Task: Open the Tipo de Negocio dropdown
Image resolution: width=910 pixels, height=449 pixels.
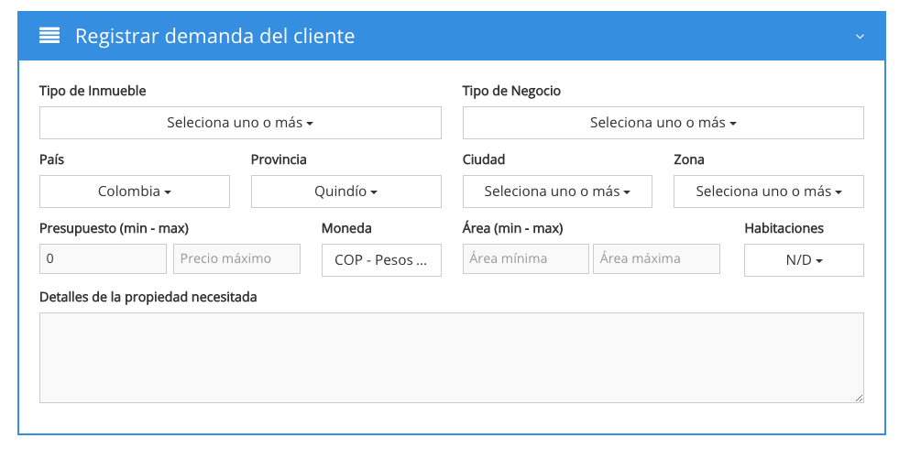Action: pyautogui.click(x=663, y=123)
